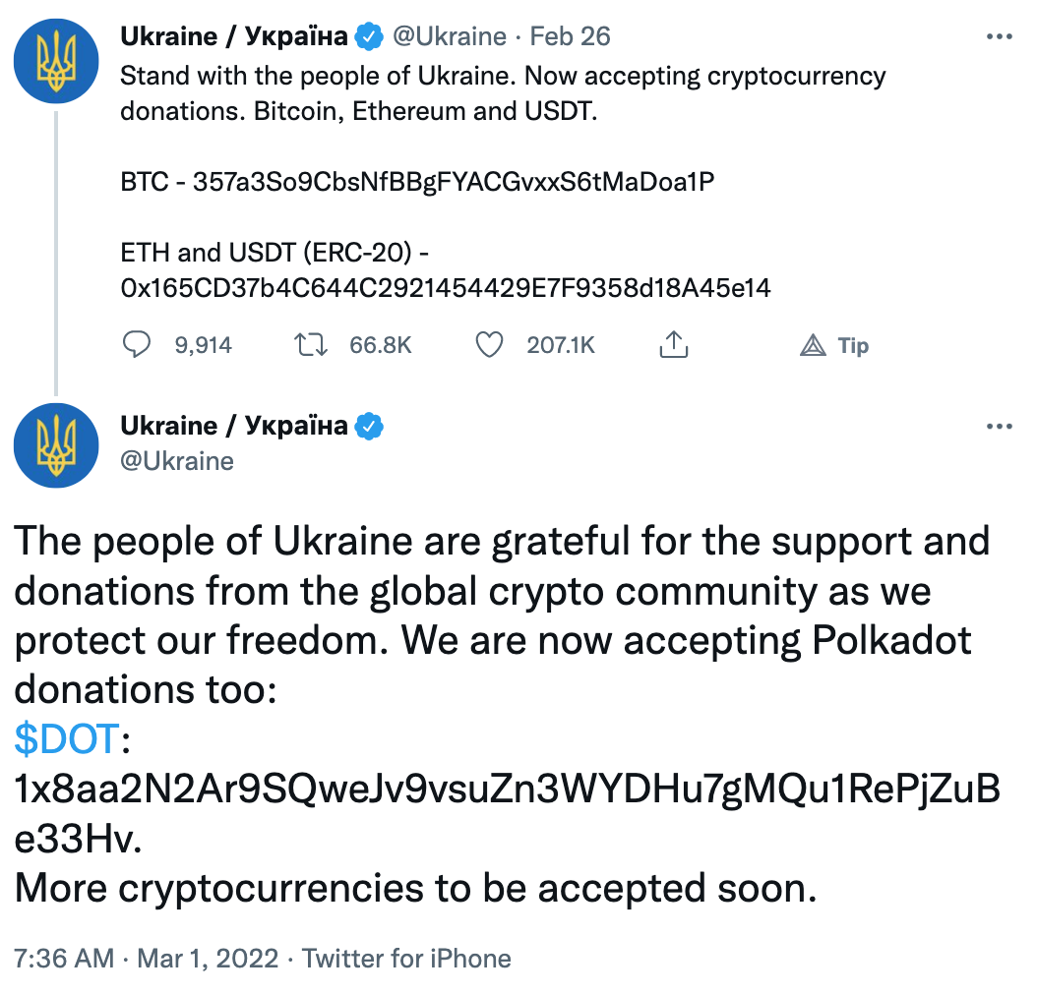Click the Feb 26 date link
Image resolution: width=1037 pixels, height=995 pixels.
pos(570,37)
